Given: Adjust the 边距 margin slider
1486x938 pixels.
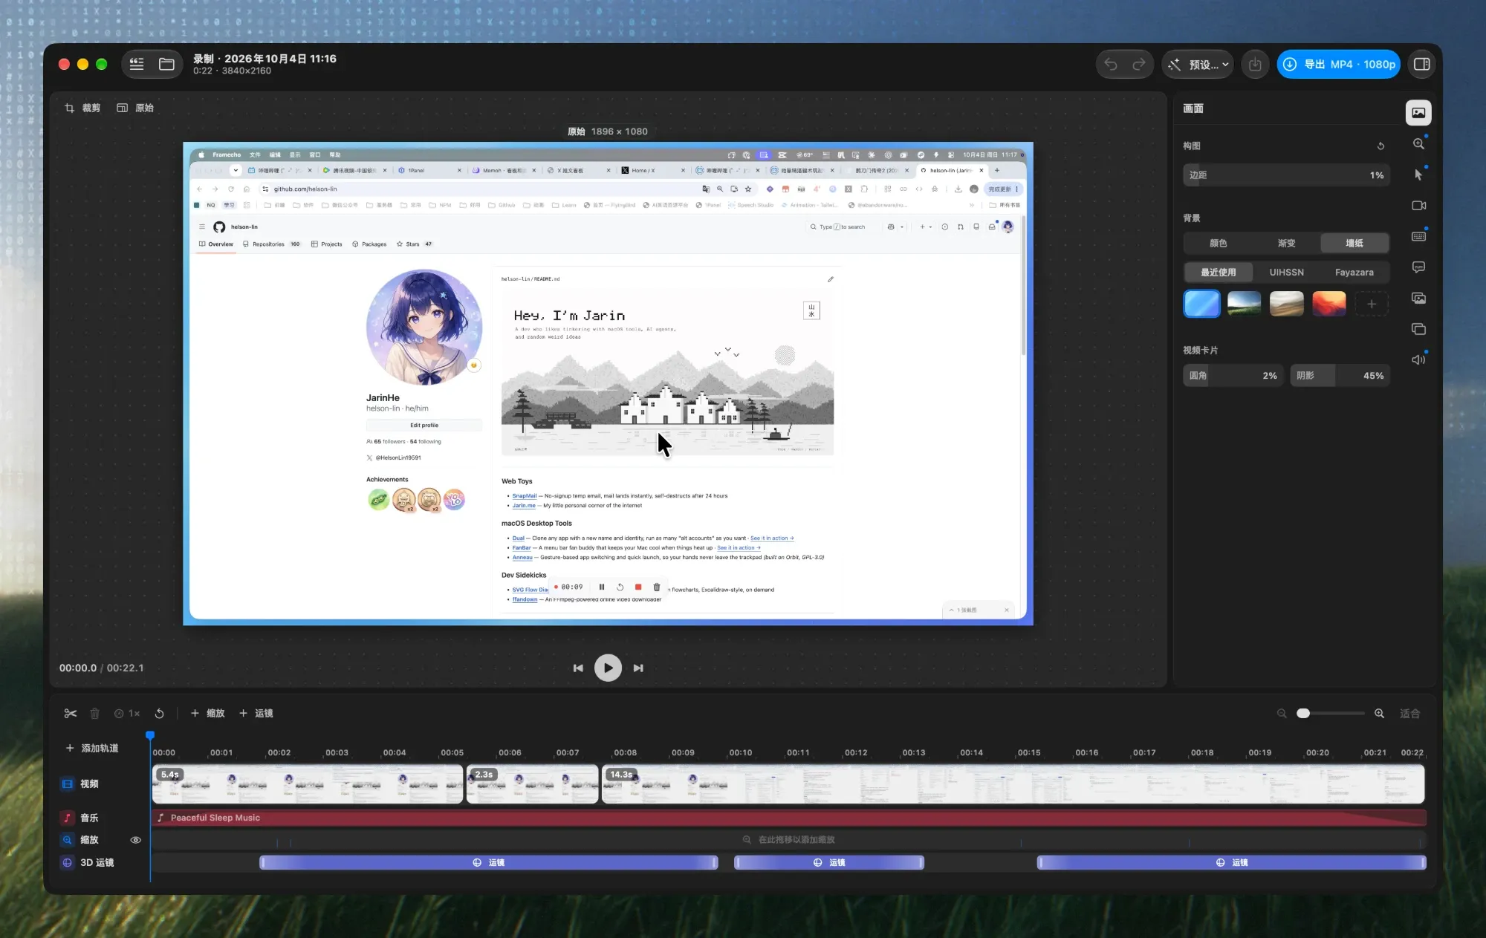Looking at the screenshot, I should [x=1286, y=175].
